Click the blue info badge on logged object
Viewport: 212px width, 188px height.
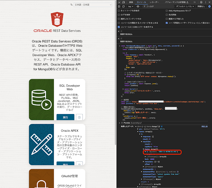162,126
